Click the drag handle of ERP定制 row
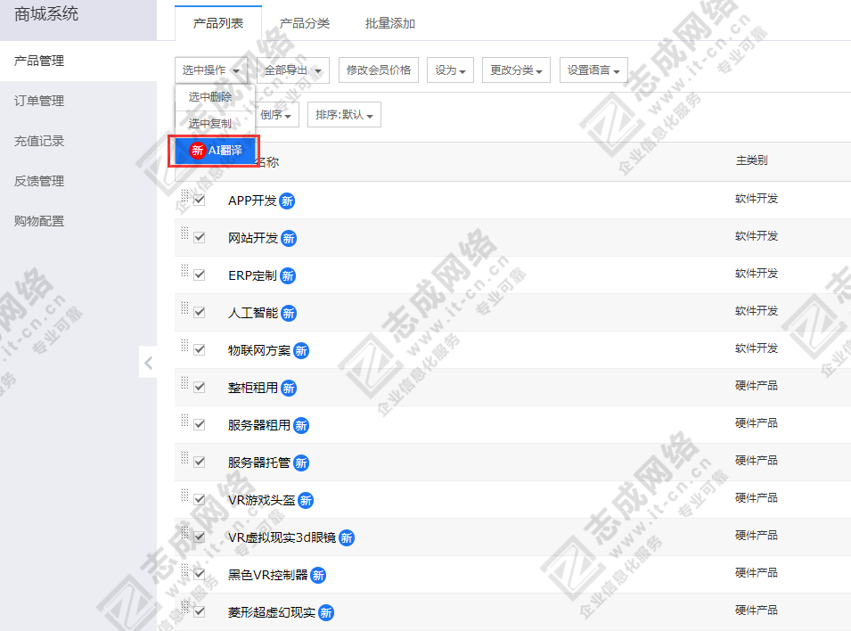851x631 pixels. (184, 270)
